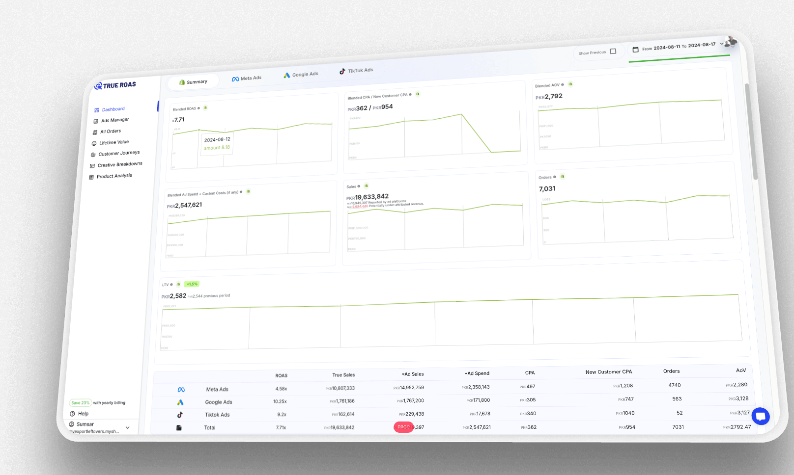Click the calendar icon by date range
Image resolution: width=794 pixels, height=475 pixels.
(635, 50)
